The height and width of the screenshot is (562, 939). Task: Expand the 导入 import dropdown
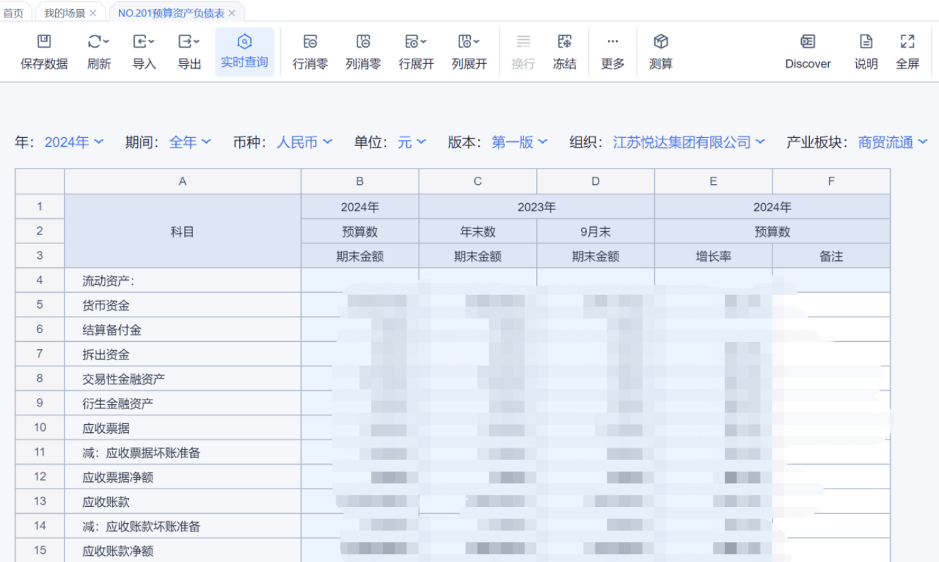(151, 42)
